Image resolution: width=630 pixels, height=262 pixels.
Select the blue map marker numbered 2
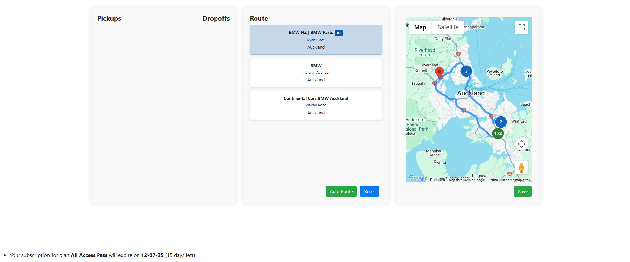[x=501, y=122]
